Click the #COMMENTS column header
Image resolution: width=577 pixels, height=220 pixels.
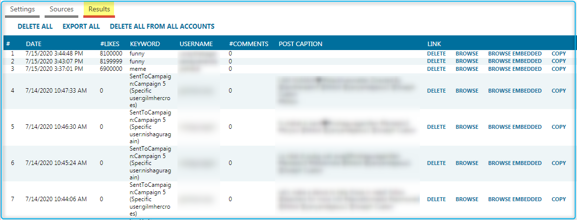coord(248,44)
